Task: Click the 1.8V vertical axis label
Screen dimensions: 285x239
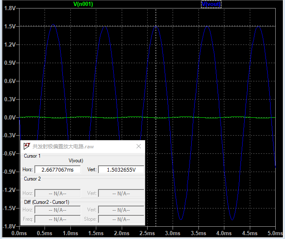Action: [10, 8]
